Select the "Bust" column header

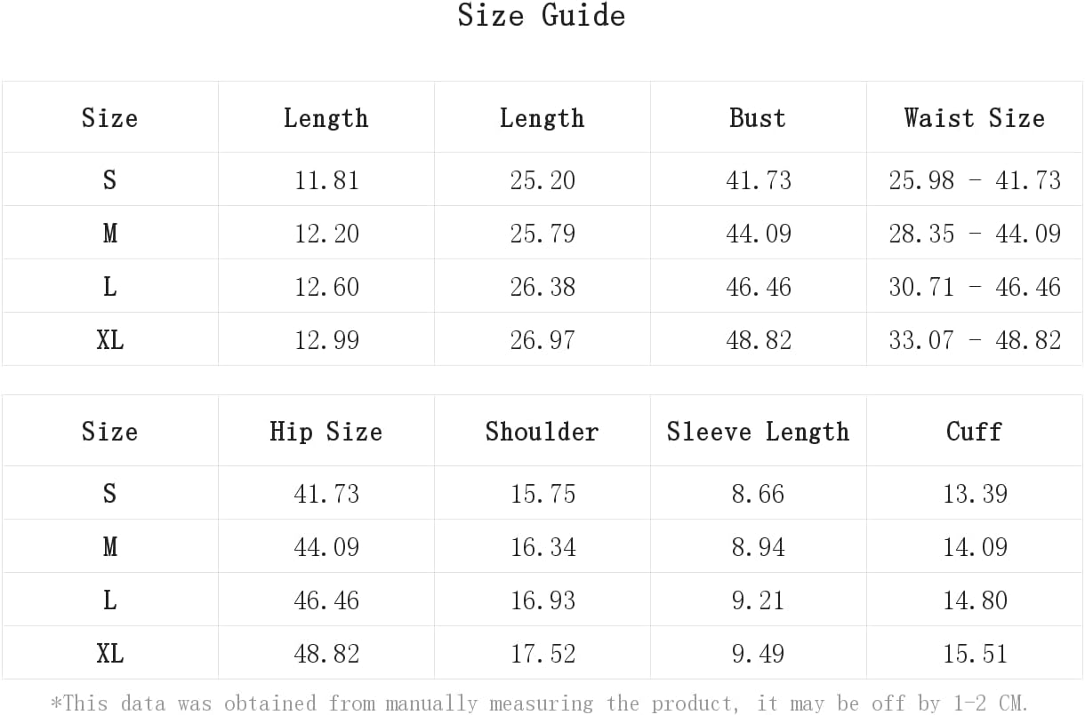[758, 118]
